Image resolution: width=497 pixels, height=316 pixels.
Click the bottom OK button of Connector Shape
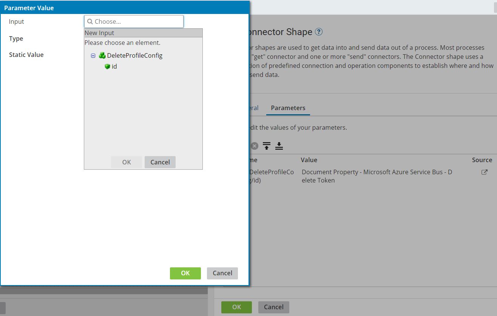pos(236,307)
